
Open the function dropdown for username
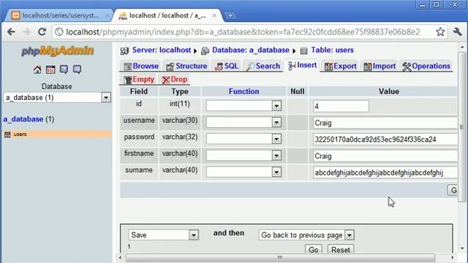coord(244,122)
